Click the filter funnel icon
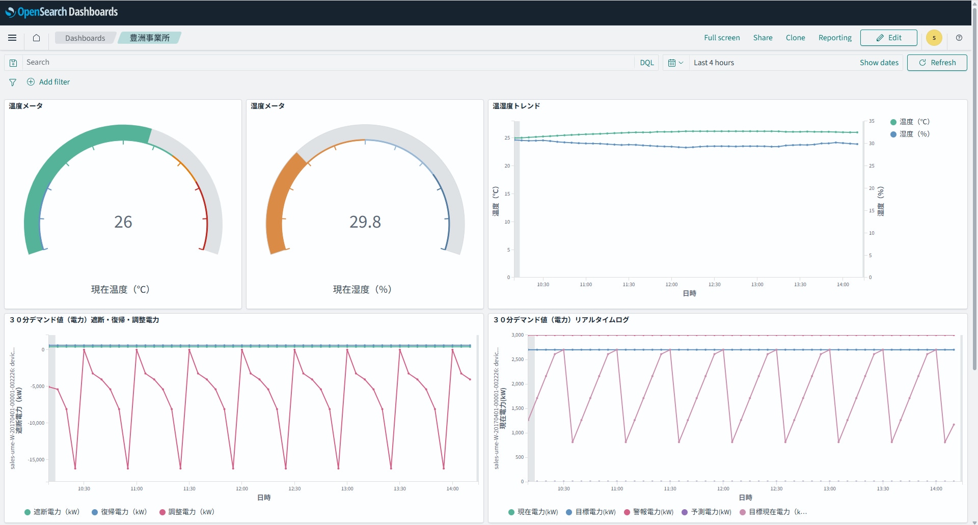 click(x=13, y=82)
